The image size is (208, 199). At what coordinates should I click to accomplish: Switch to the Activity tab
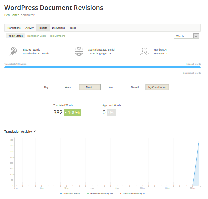[x=30, y=28]
